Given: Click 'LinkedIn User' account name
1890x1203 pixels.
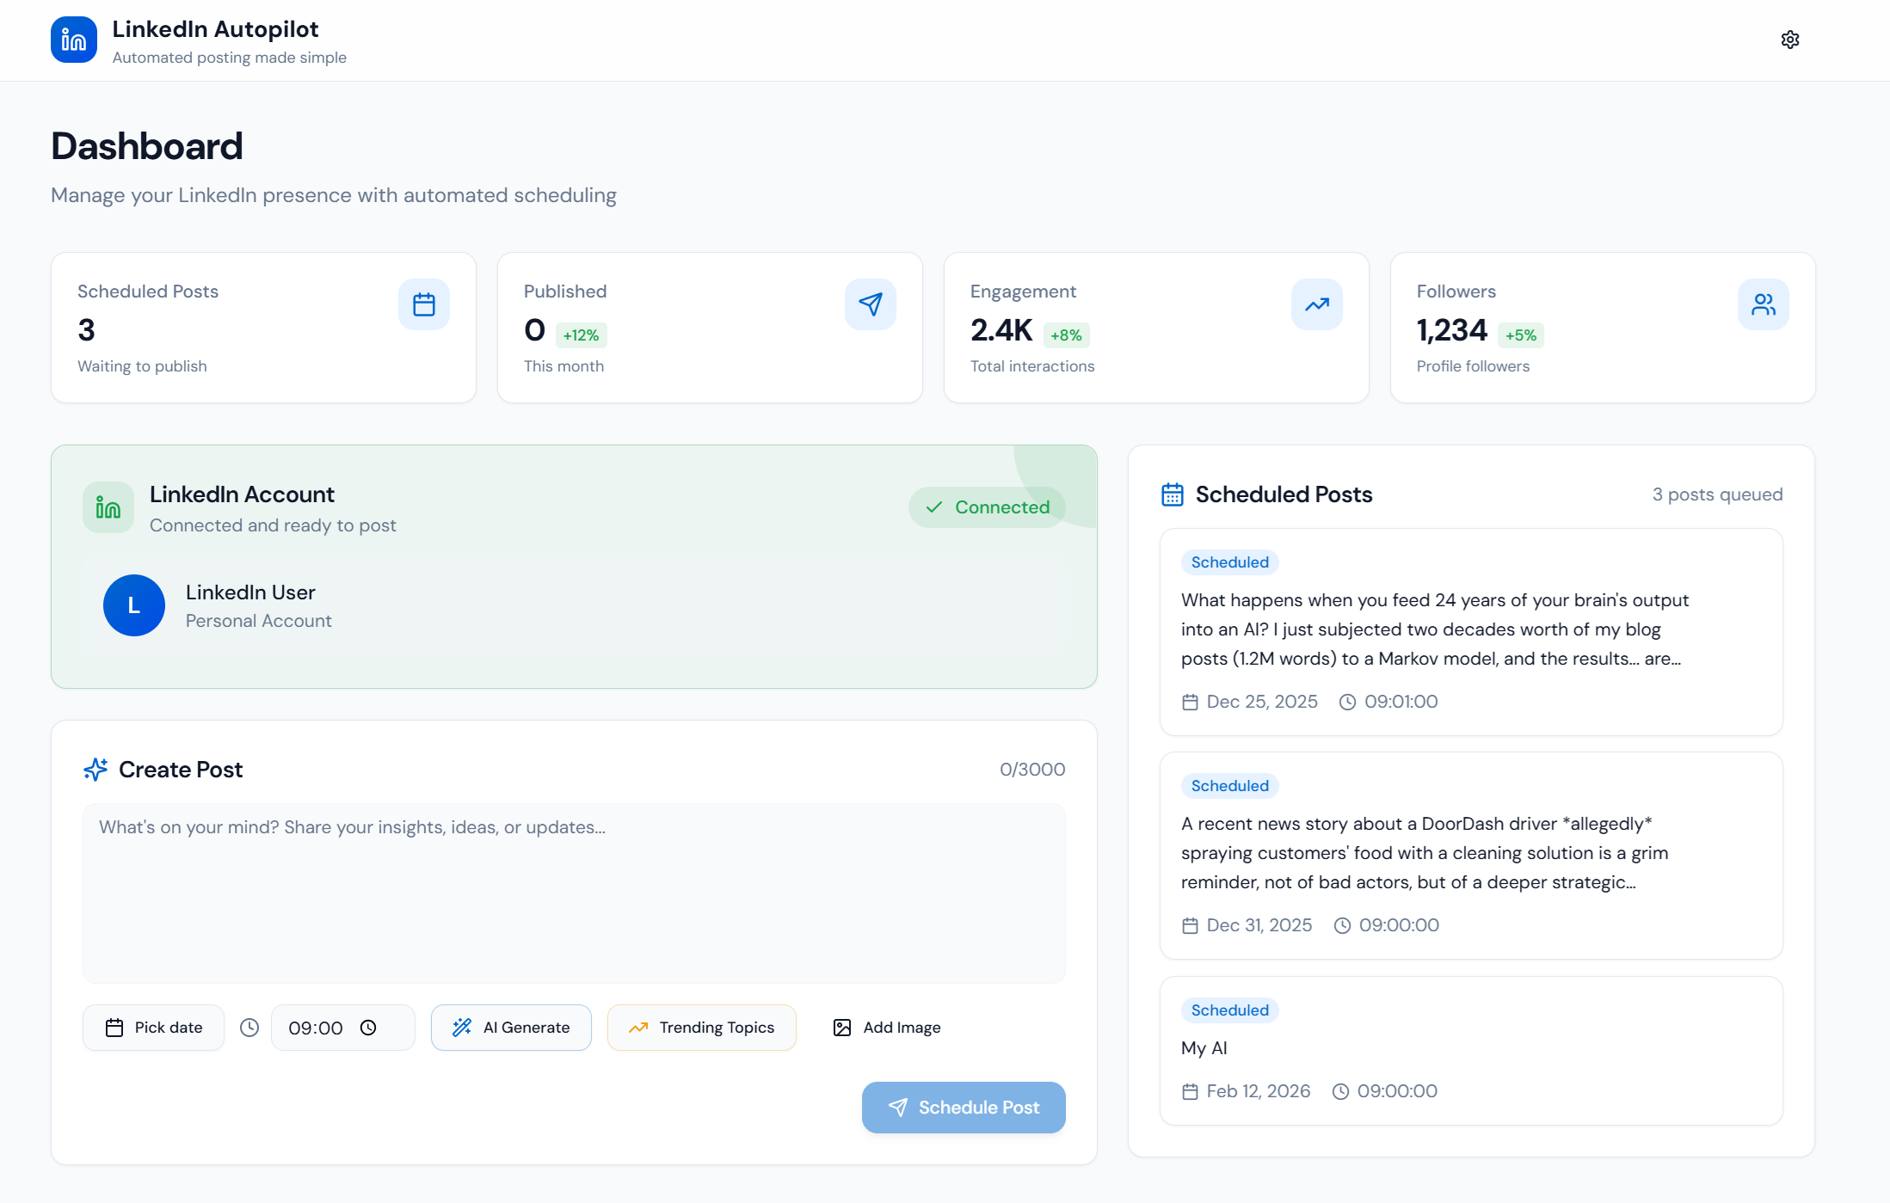Looking at the screenshot, I should (250, 592).
